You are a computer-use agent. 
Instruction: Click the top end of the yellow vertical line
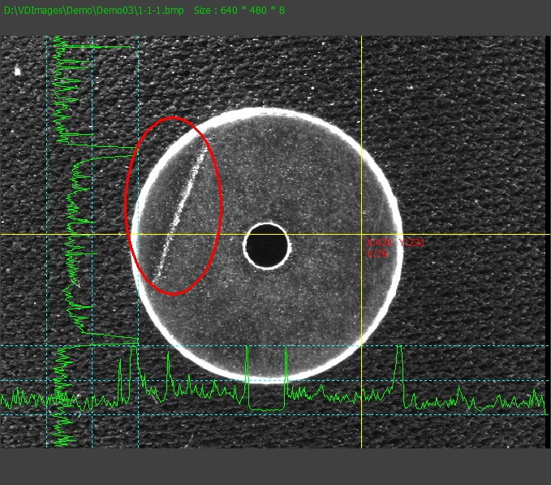point(361,38)
